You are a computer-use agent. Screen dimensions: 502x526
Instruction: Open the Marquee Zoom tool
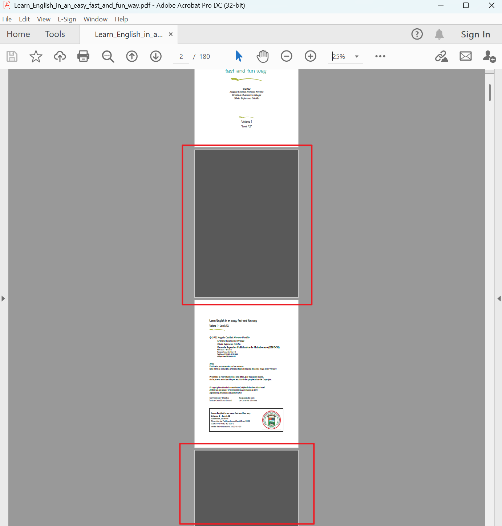(108, 56)
